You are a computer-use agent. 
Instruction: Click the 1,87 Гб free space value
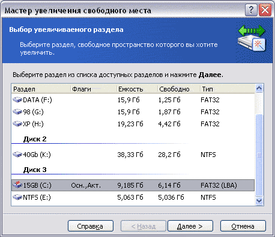169,112
